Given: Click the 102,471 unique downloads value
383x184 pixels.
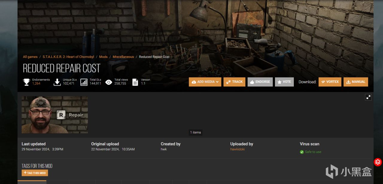Looking at the screenshot, I should pyautogui.click(x=69, y=84).
